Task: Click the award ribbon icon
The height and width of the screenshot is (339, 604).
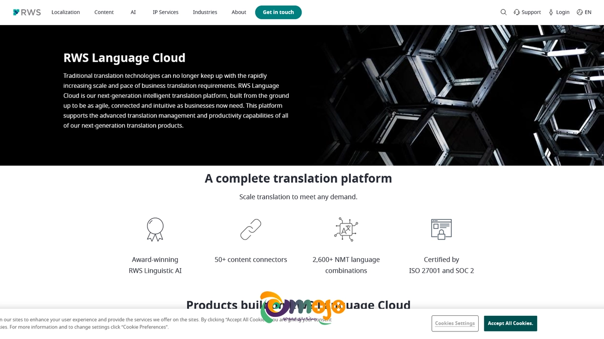Action: coord(155,230)
